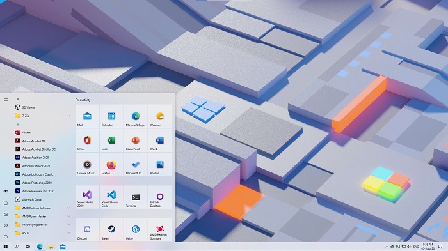Open 3D Viewer from the app list

(x=42, y=107)
